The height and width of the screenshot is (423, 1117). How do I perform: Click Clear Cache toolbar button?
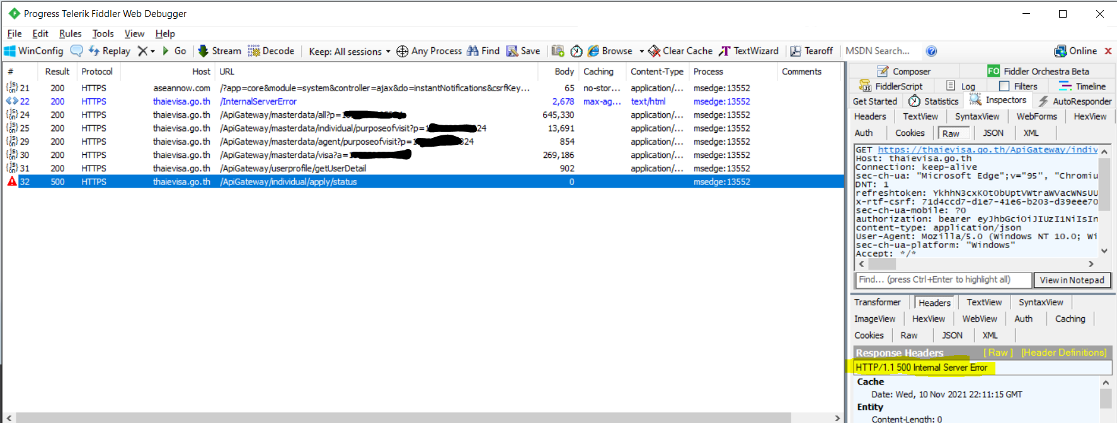(680, 51)
